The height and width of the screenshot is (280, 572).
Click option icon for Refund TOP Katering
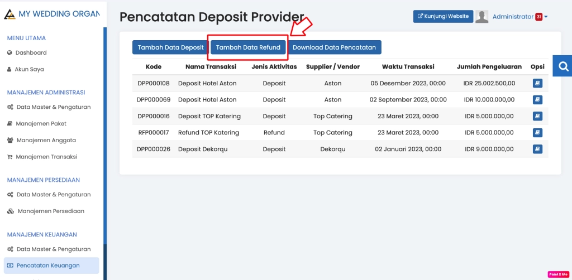point(537,133)
